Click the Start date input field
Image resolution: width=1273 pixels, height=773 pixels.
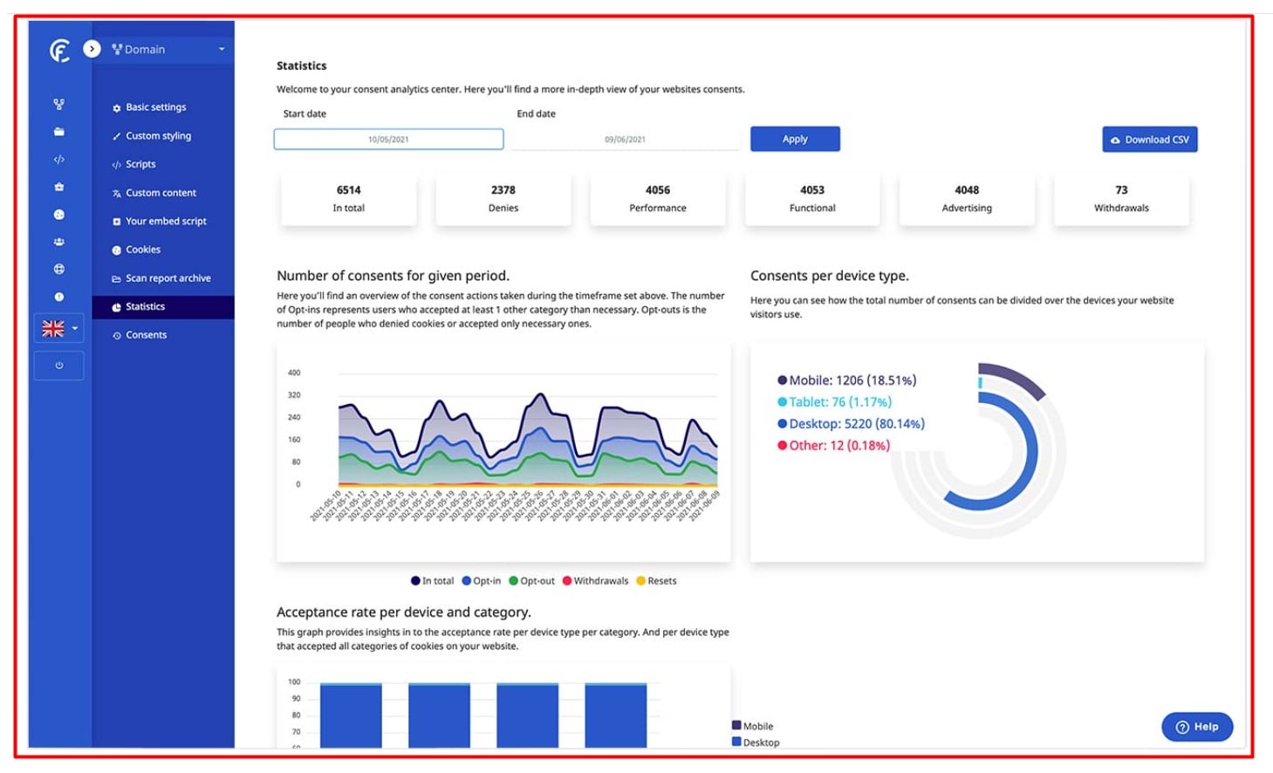(x=388, y=139)
